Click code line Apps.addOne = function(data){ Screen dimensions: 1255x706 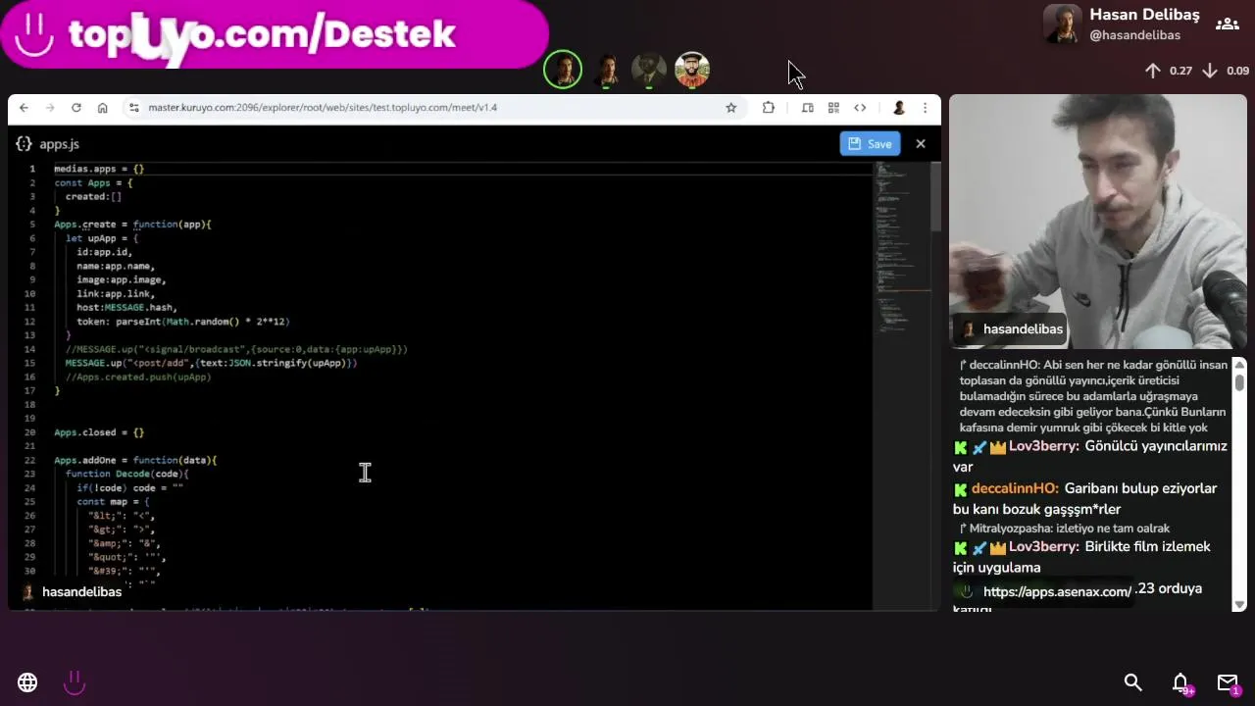135,460
